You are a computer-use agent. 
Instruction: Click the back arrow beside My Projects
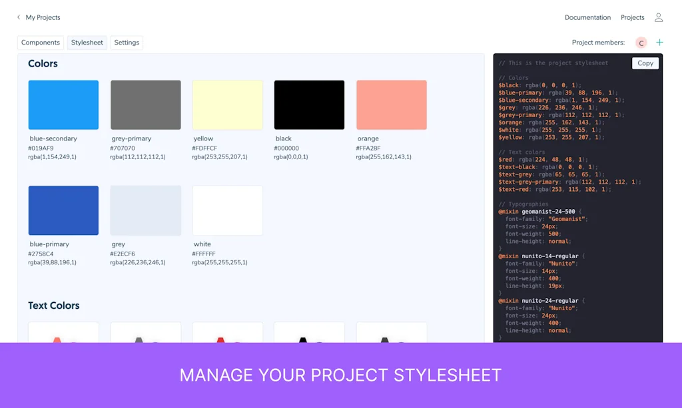click(x=19, y=17)
